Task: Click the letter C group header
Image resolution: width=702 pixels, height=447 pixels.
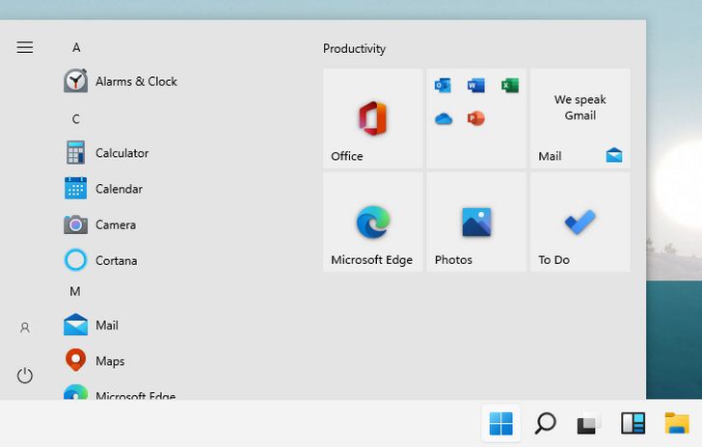Action: pos(76,119)
